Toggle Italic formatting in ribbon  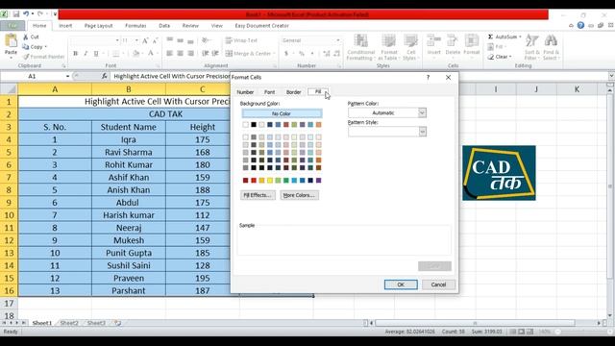click(x=86, y=54)
